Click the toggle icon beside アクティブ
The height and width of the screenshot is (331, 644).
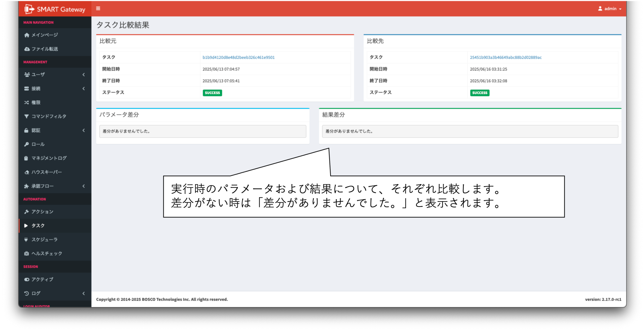(27, 279)
